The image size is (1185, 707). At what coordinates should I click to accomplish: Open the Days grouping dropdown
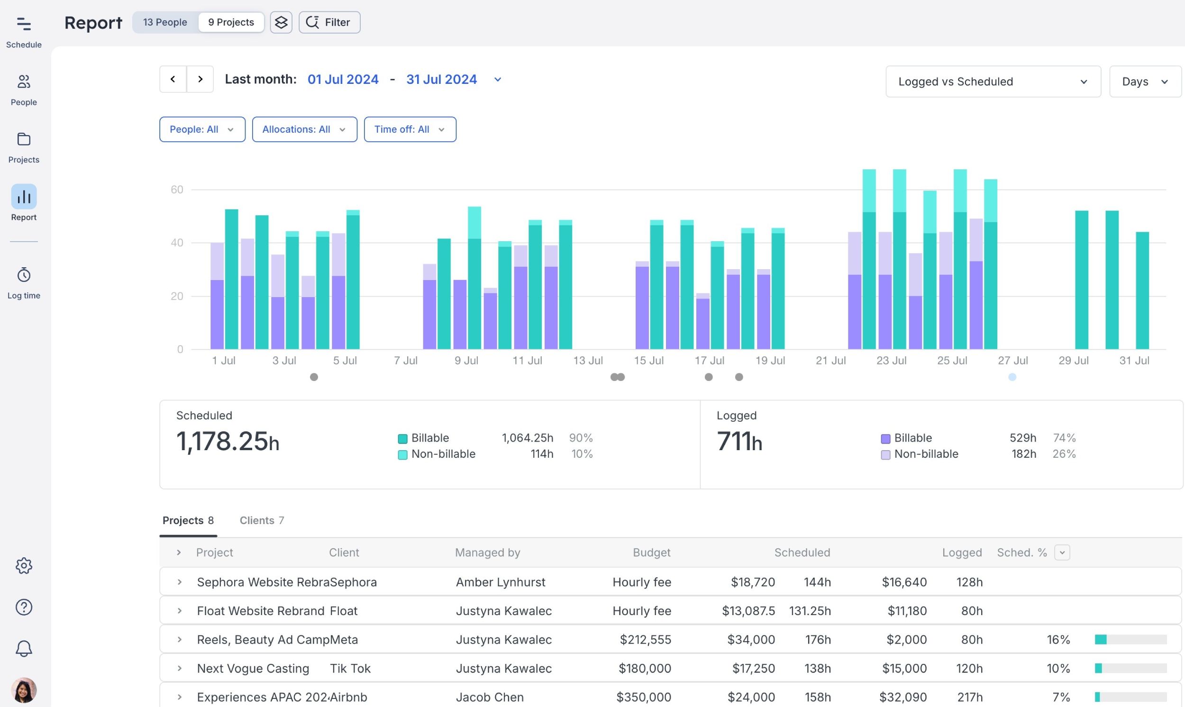click(1145, 82)
